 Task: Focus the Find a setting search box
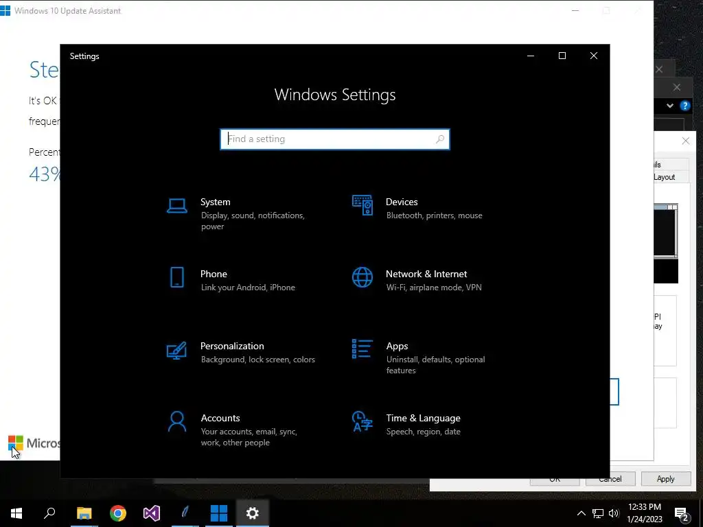[335, 139]
